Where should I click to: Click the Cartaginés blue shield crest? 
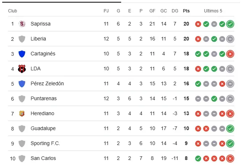pyautogui.click(x=22, y=54)
